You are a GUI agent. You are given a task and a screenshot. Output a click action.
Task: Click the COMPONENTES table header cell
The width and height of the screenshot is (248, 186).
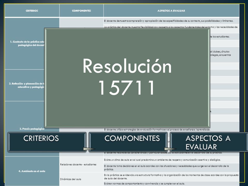[x=81, y=11]
